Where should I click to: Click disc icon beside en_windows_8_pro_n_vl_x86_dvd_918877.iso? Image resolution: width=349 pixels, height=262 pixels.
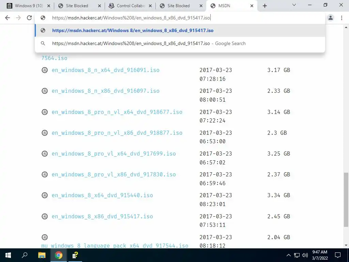click(45, 133)
